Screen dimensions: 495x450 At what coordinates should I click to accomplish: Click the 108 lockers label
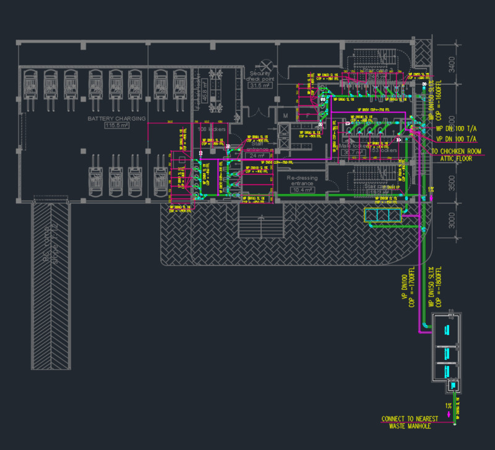212,129
